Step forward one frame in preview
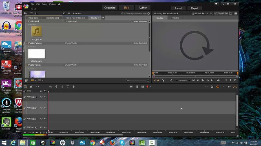261x146 pixels. pyautogui.click(x=208, y=80)
